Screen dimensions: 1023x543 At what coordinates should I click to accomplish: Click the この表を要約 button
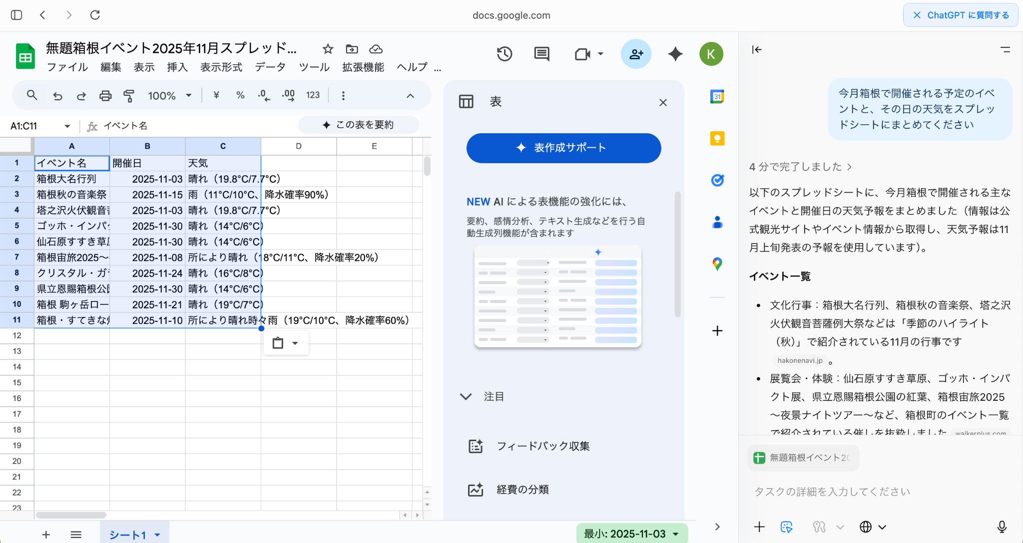359,125
